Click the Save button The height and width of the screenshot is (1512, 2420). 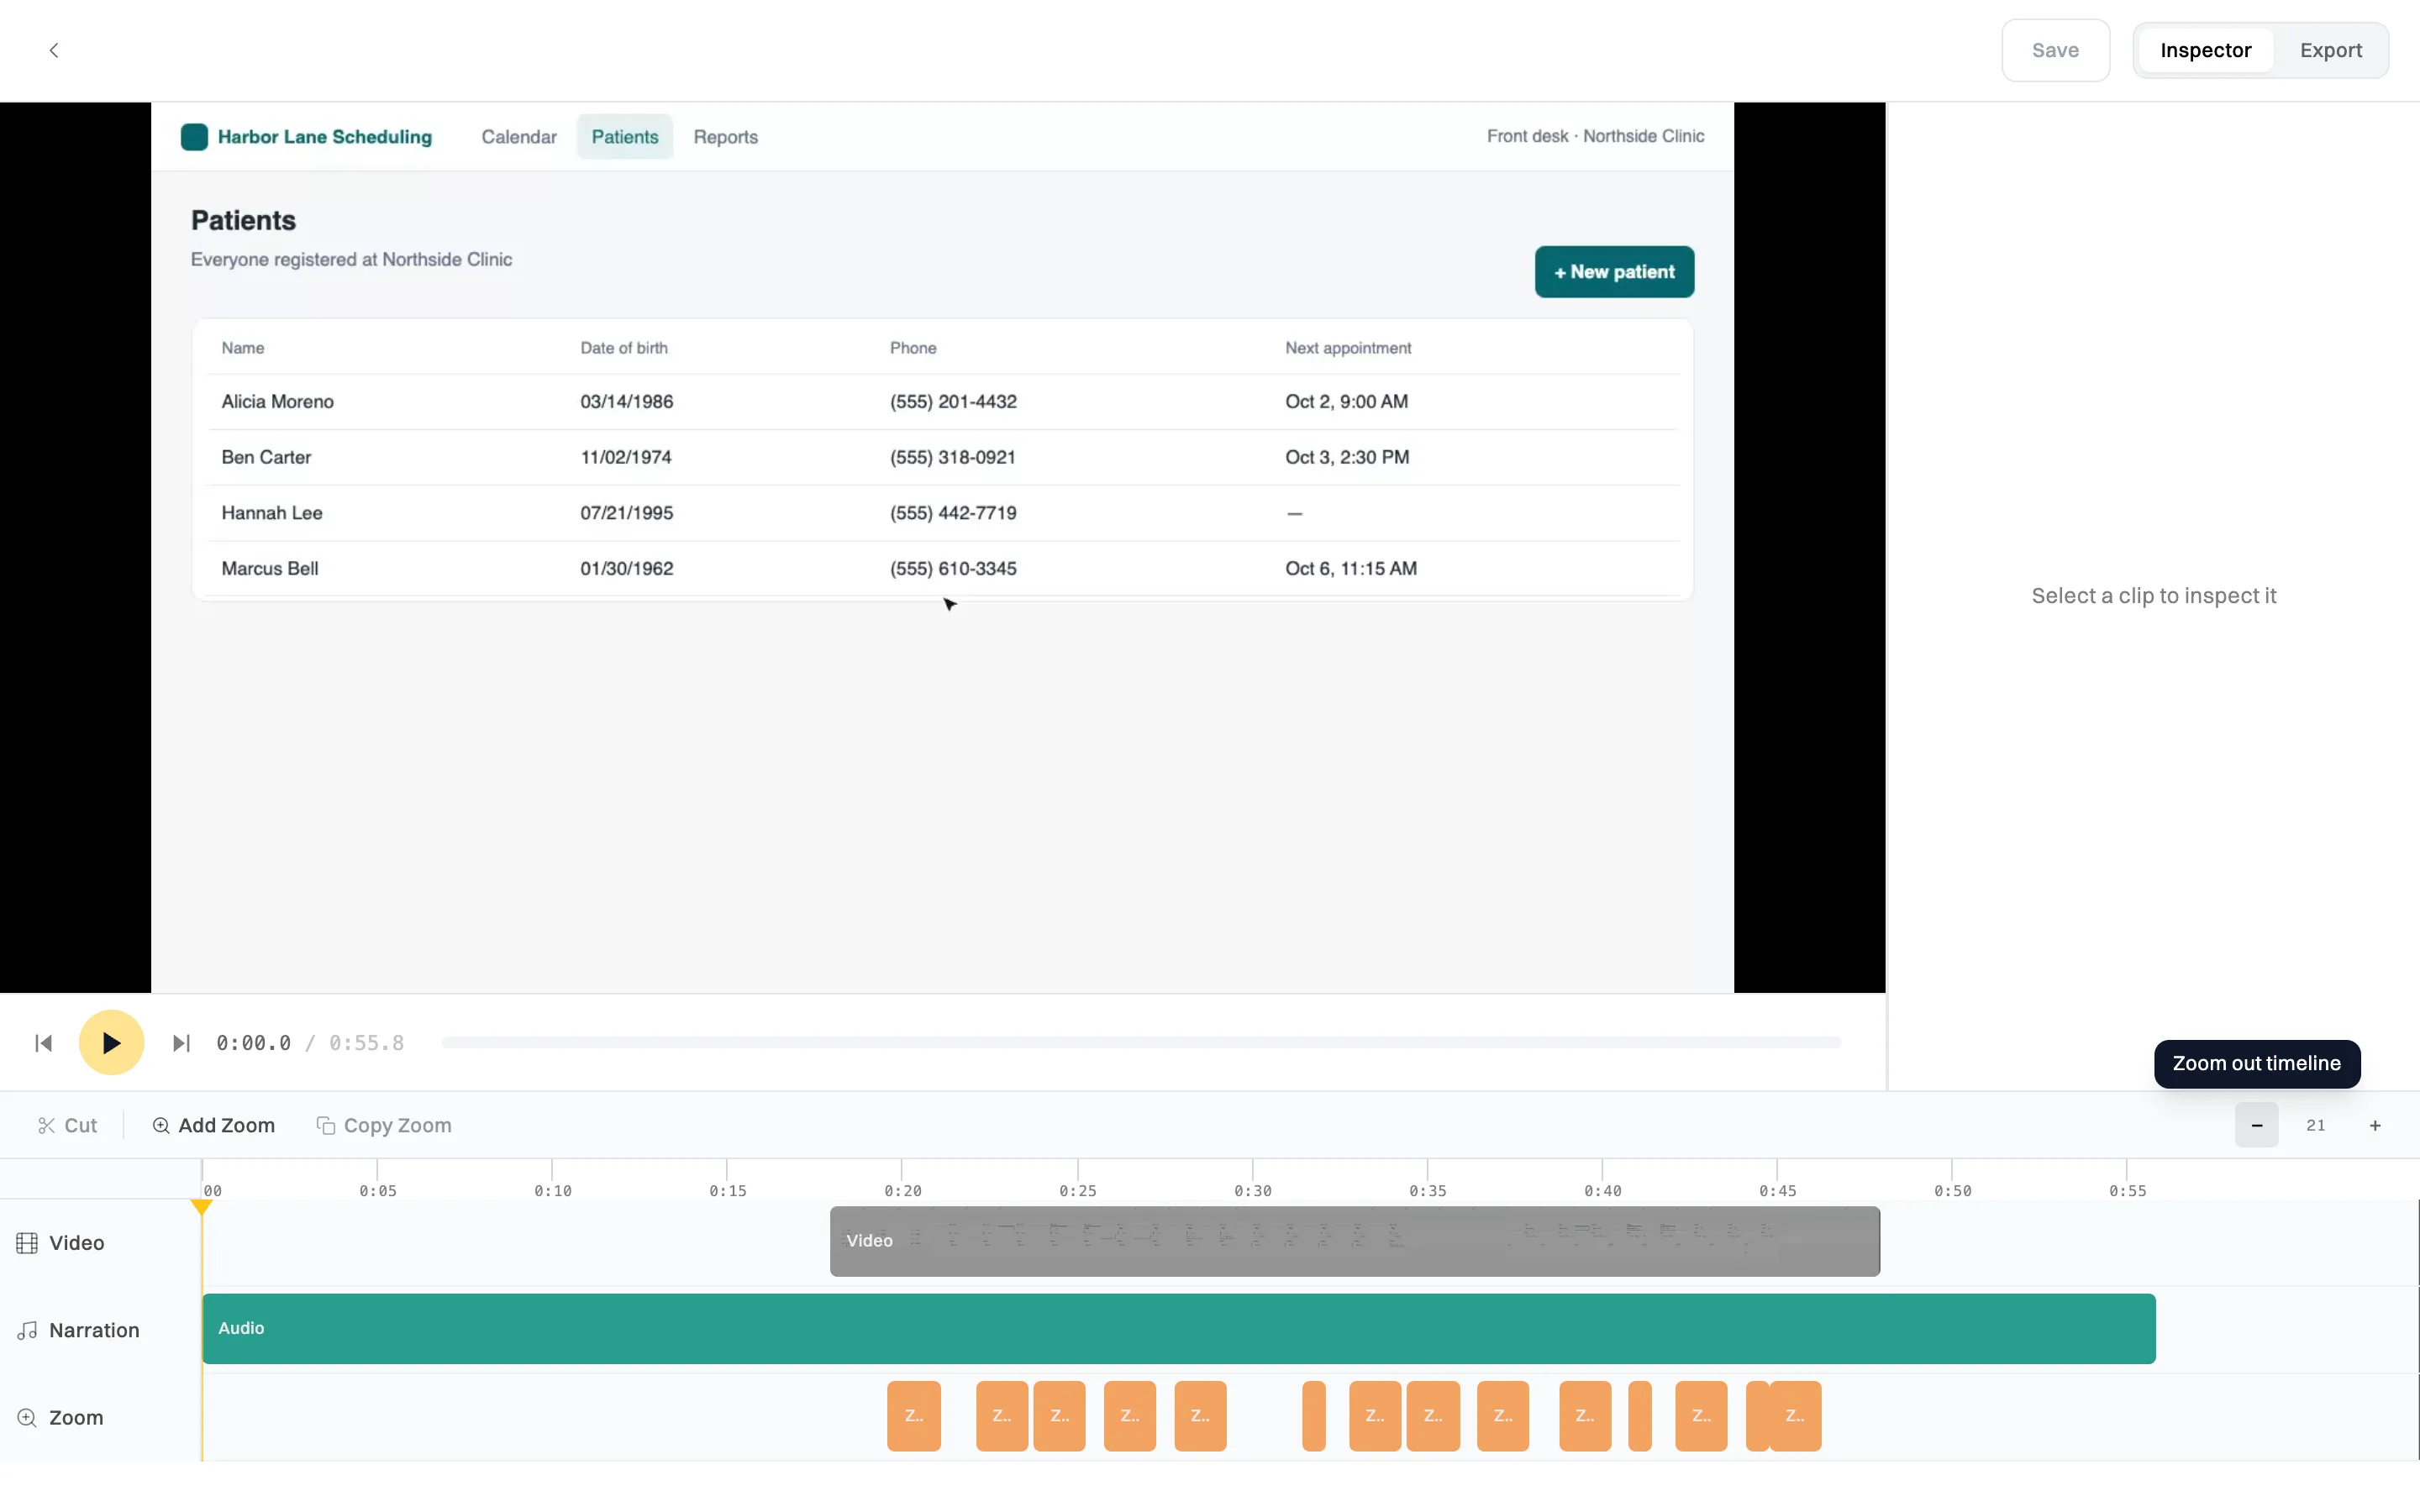click(2055, 50)
